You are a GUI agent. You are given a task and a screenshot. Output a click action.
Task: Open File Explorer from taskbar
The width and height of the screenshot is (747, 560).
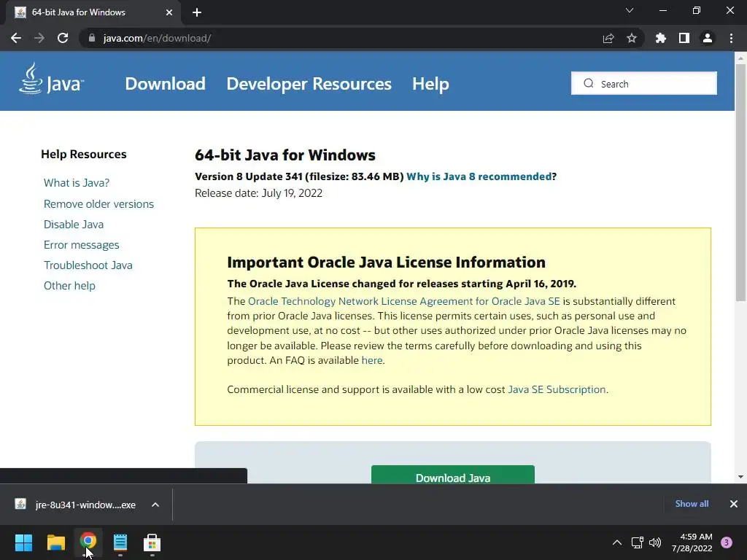tap(55, 542)
